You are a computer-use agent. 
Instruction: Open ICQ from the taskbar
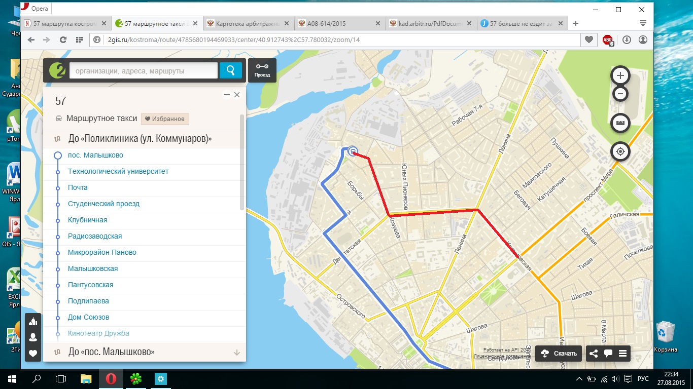(x=135, y=378)
